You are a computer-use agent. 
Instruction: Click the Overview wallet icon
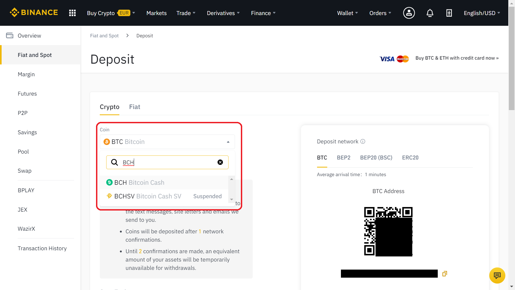pos(10,35)
